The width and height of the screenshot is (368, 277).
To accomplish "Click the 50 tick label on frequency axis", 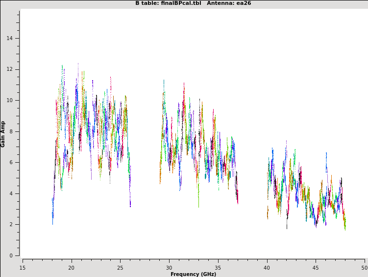I will [364, 267].
